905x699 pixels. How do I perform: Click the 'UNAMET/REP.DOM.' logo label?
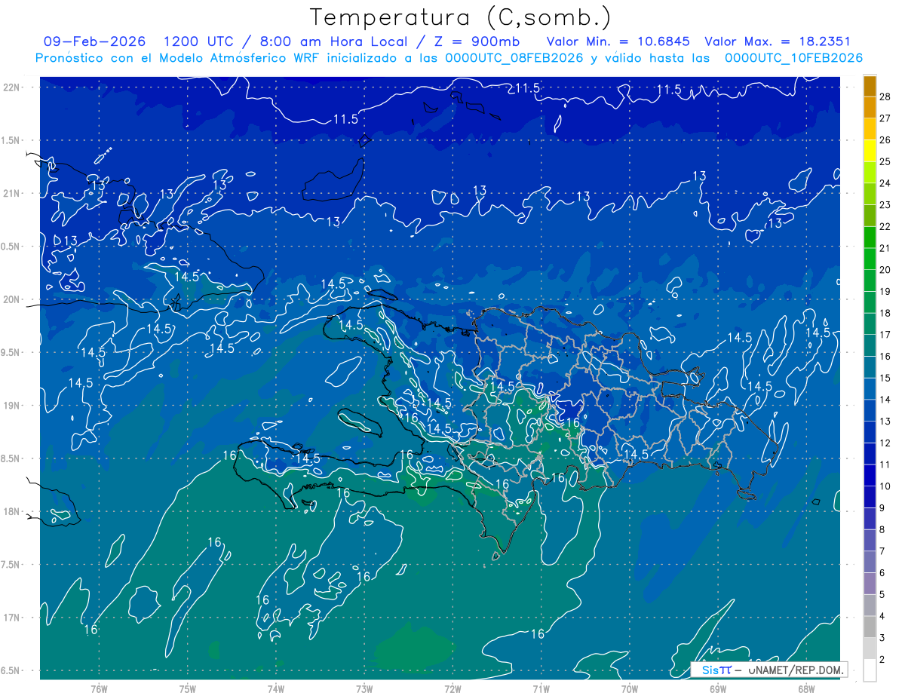click(795, 670)
